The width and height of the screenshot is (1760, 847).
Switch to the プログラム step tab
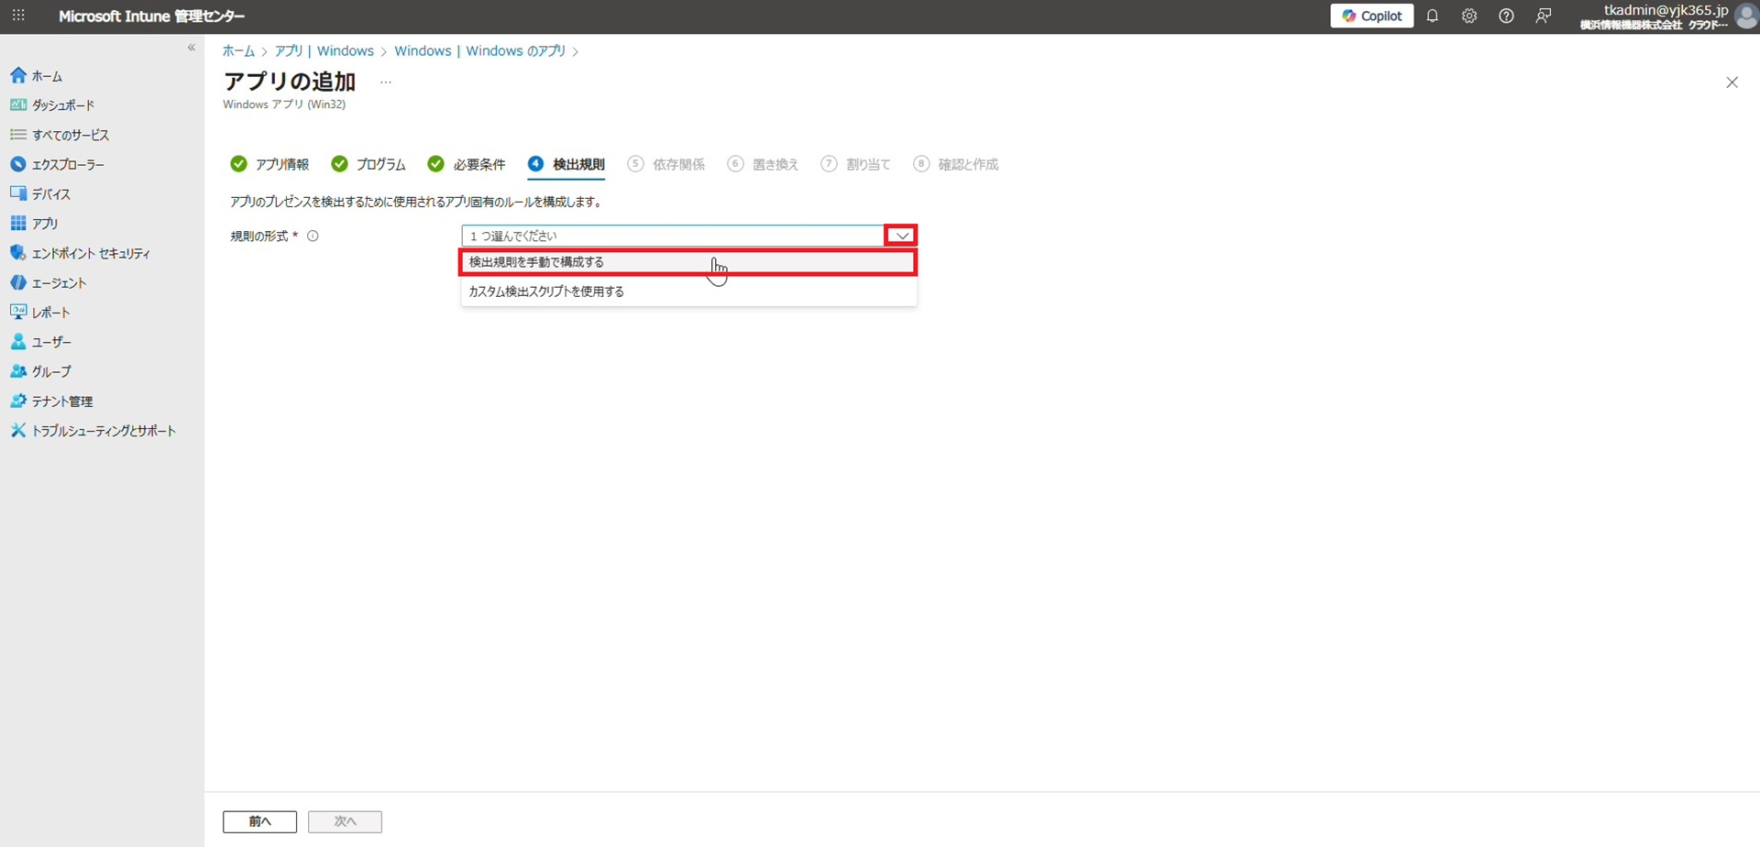(x=379, y=165)
